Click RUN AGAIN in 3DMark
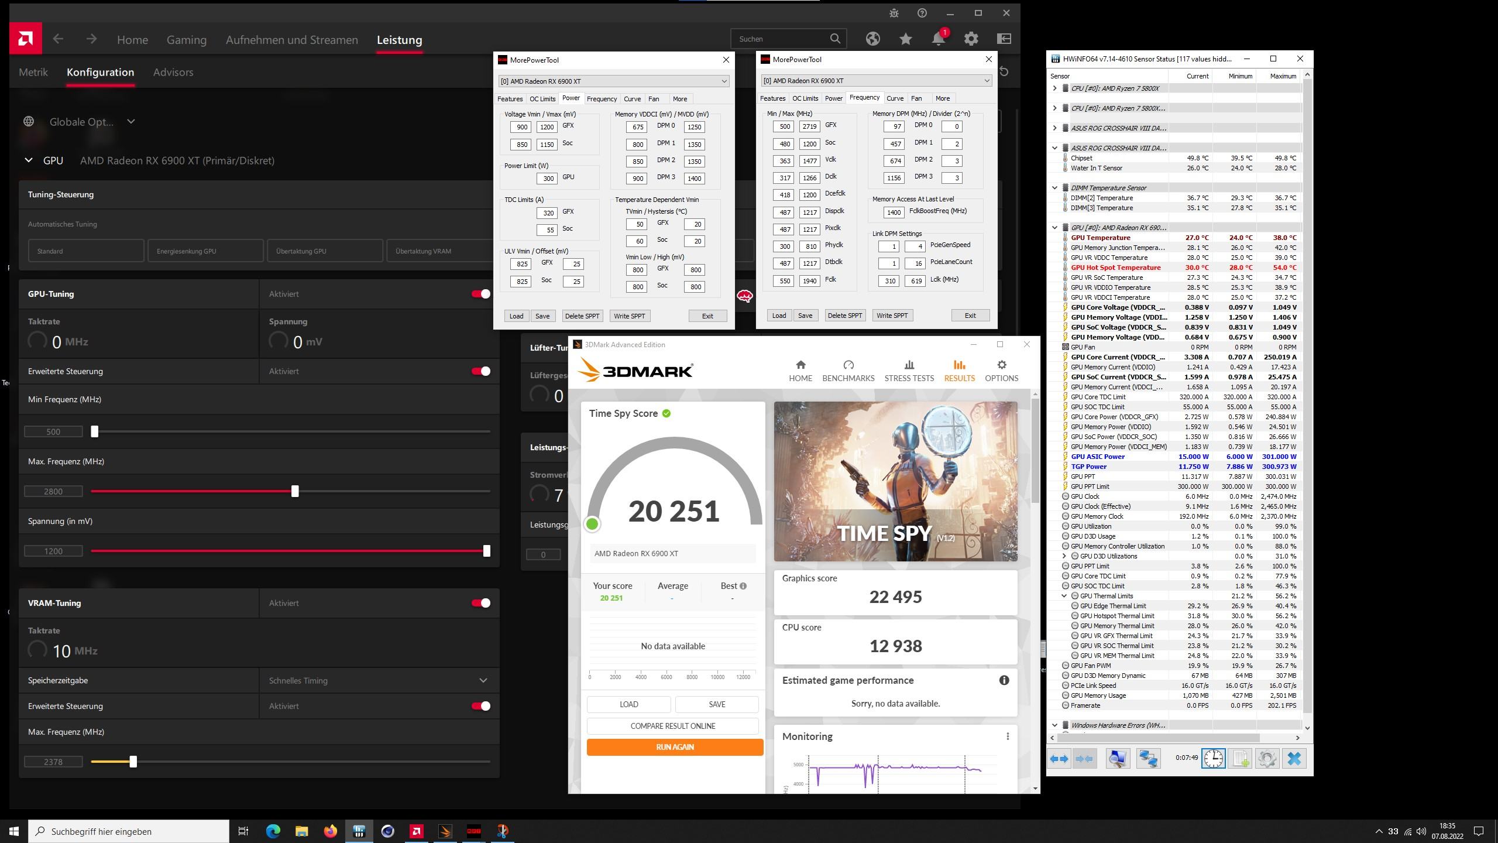1498x843 pixels. pos(675,747)
